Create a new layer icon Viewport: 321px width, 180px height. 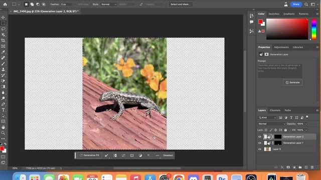(306, 167)
